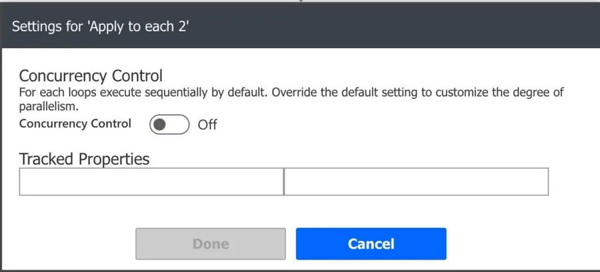Click the 'Tracked Properties' section heading

[84, 159]
